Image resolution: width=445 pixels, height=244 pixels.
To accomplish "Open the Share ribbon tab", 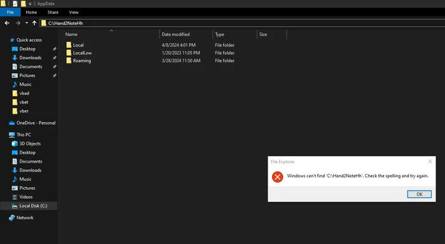I will tap(53, 12).
